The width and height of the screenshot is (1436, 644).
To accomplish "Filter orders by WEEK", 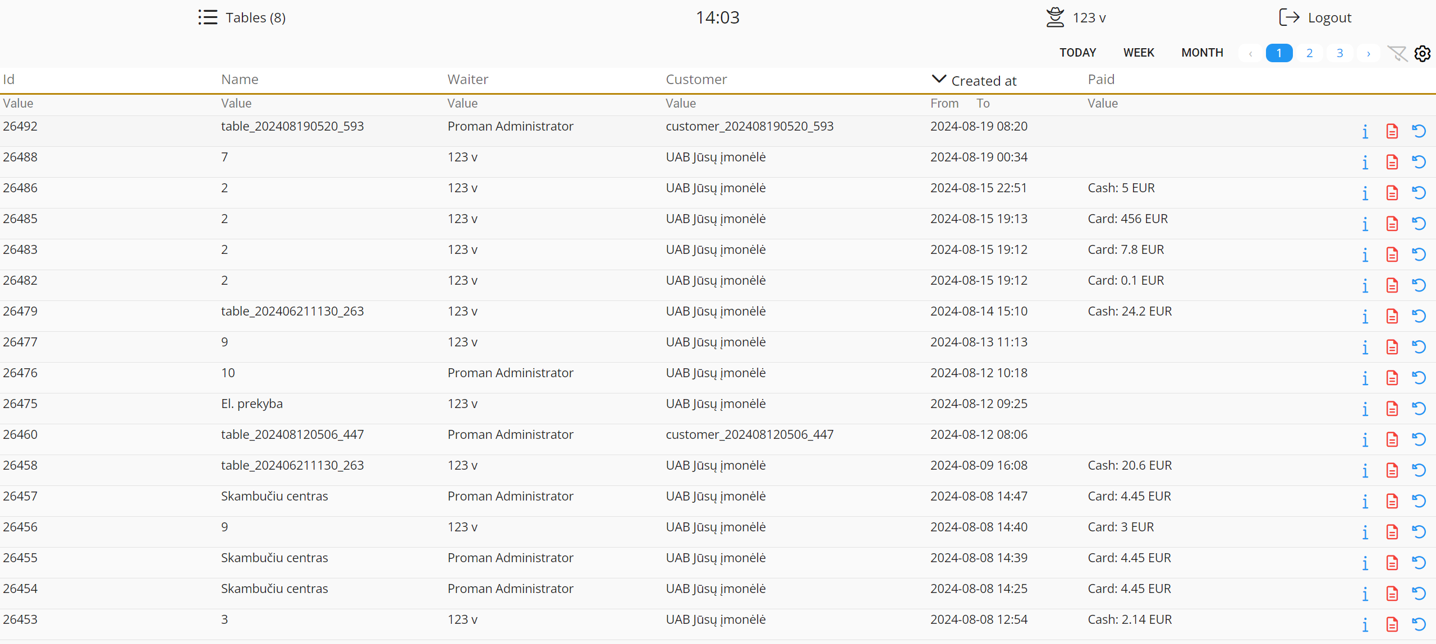I will 1139,53.
